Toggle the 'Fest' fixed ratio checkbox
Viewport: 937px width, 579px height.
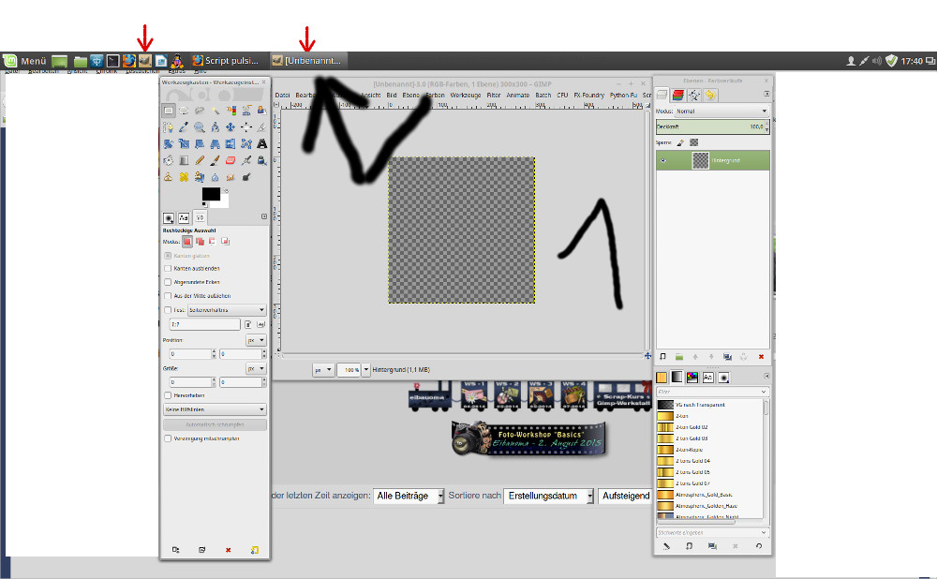[168, 310]
